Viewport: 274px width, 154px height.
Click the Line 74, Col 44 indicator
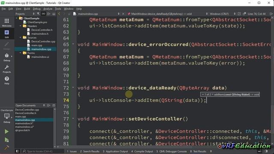point(256,14)
